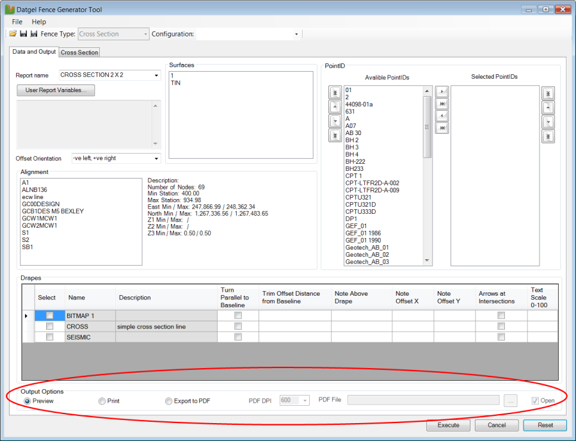Open the Help menu
Image resolution: width=576 pixels, height=441 pixels.
click(x=39, y=22)
